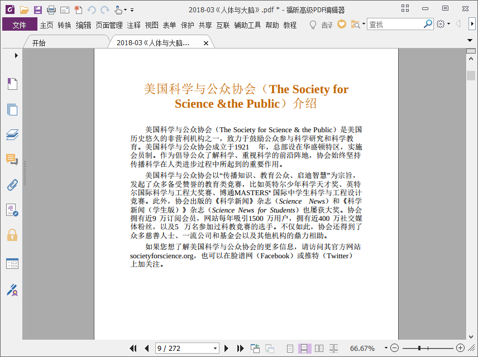Image resolution: width=478 pixels, height=357 pixels.
Task: Click the vertical scrollbar thumb
Action: point(471,75)
